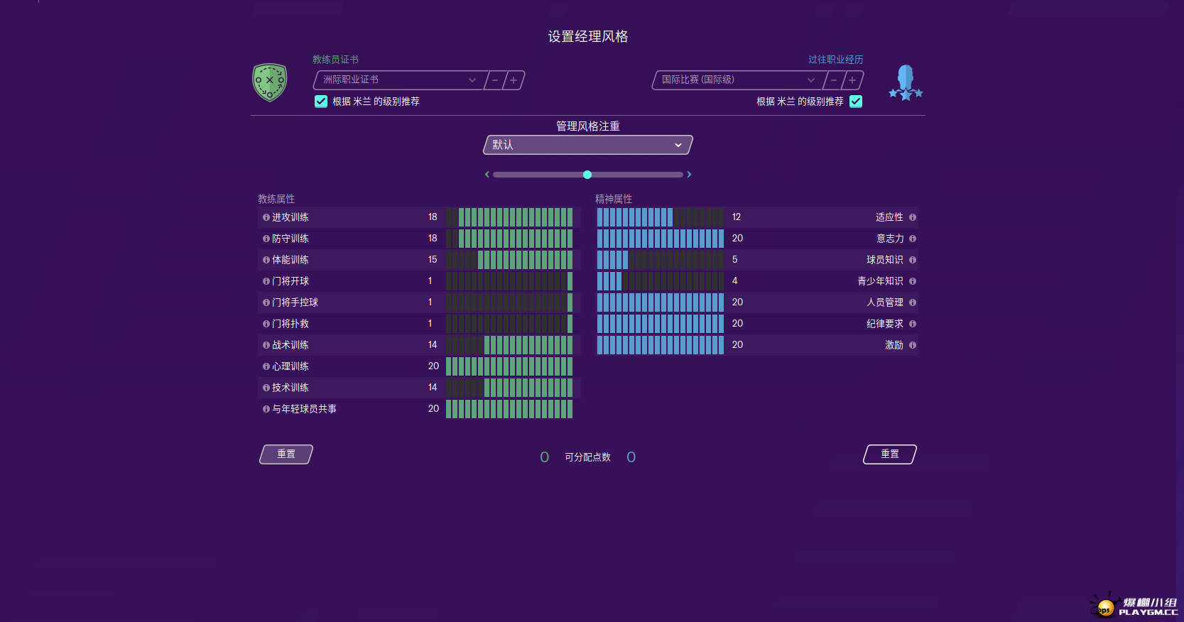Click the management style slider handle

tap(587, 175)
